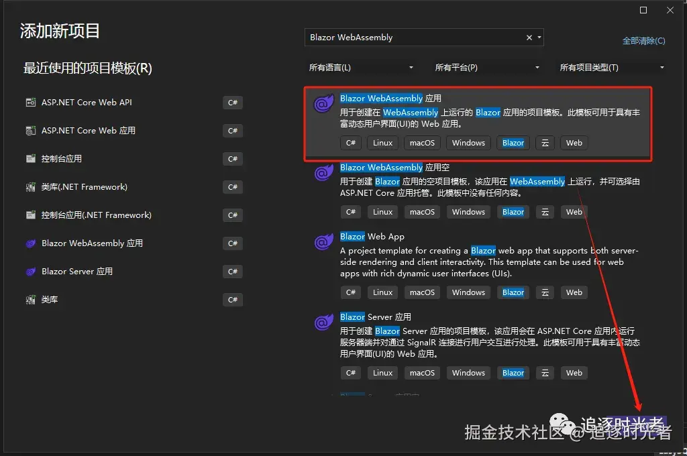Click the ASP.NET Core Web API template icon
Screen dimensions: 687x456
(x=31, y=103)
